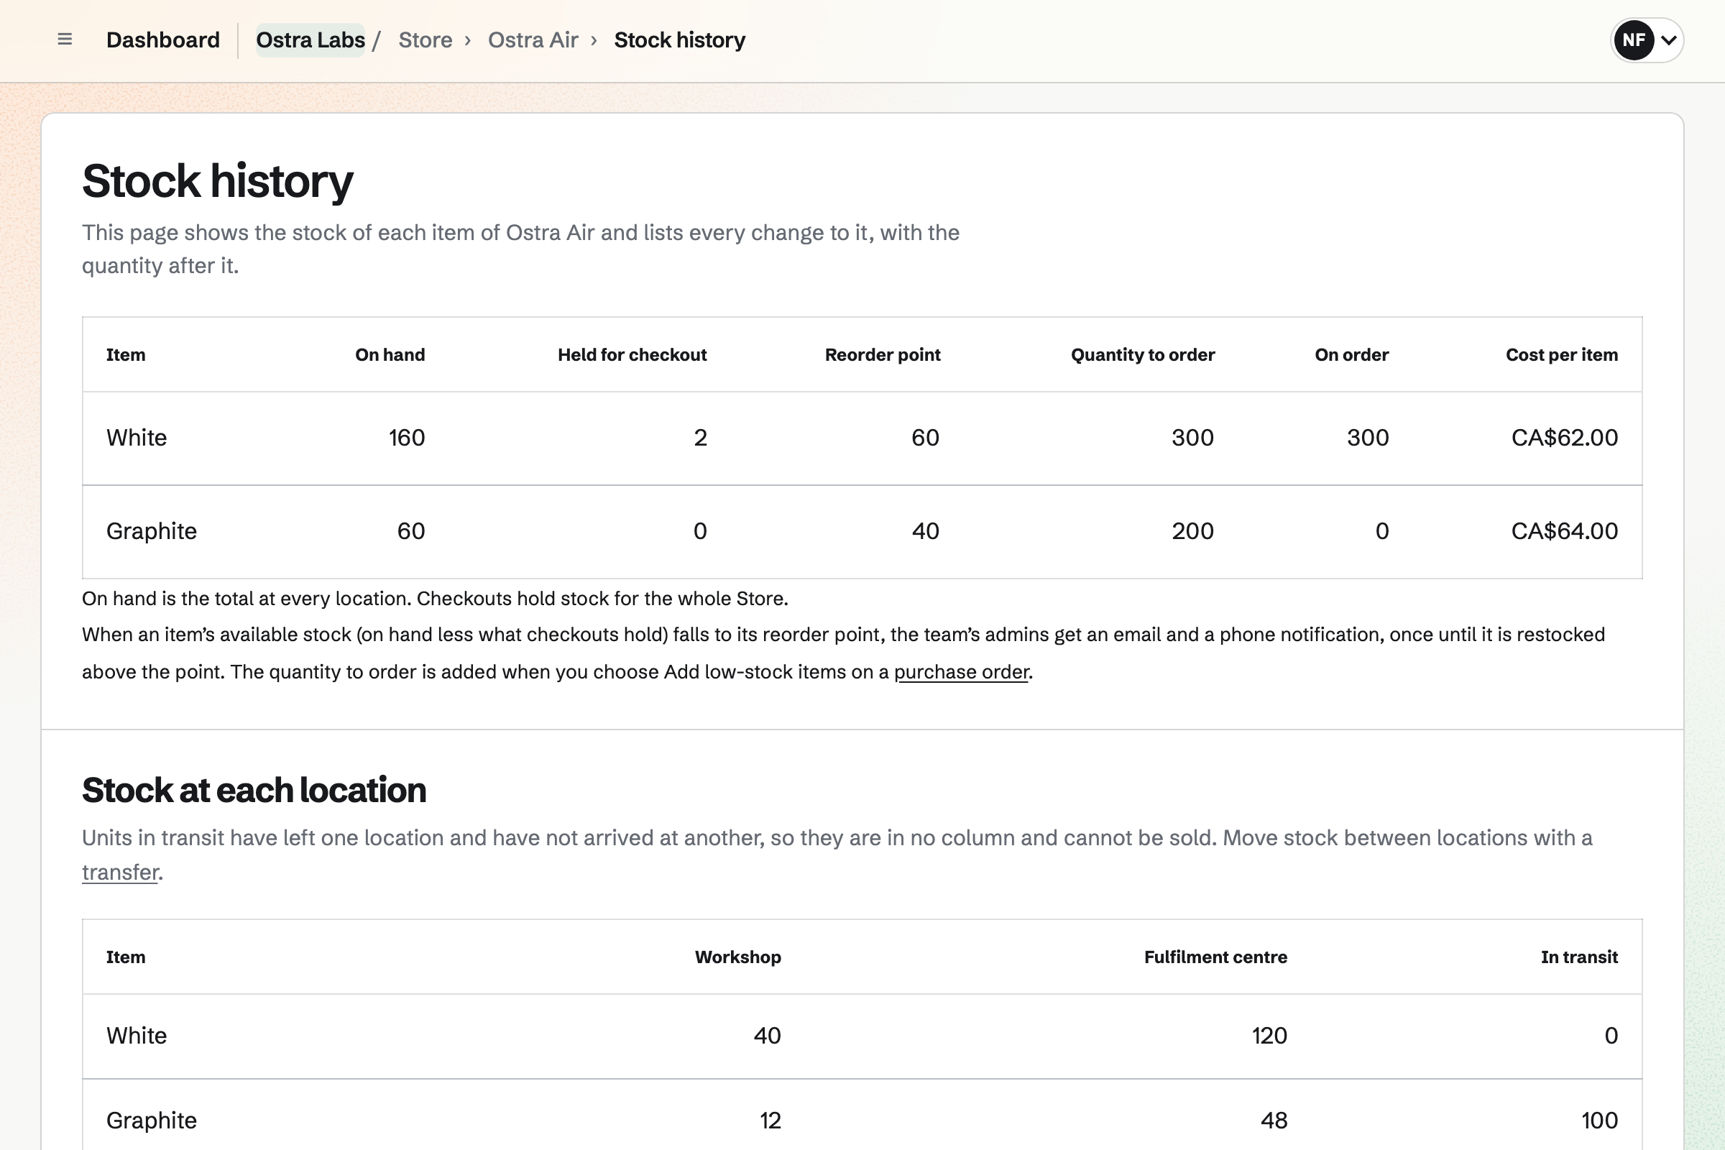Viewport: 1725px width, 1150px height.
Task: Click Graphite cost CA$64.00
Action: [x=1565, y=531]
